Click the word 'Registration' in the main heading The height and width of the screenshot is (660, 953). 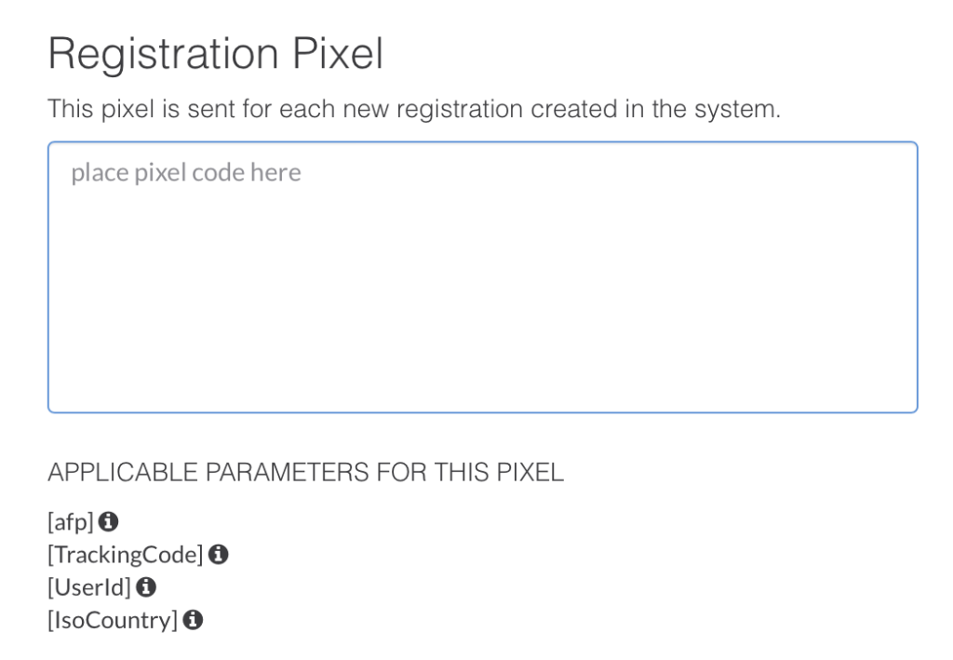[x=164, y=55]
